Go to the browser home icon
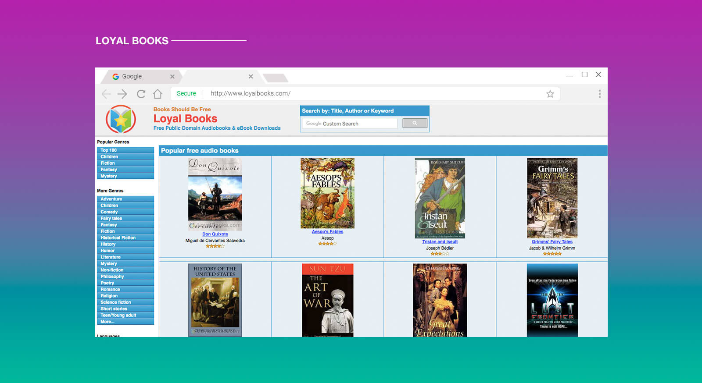Image resolution: width=702 pixels, height=383 pixels. (x=158, y=94)
